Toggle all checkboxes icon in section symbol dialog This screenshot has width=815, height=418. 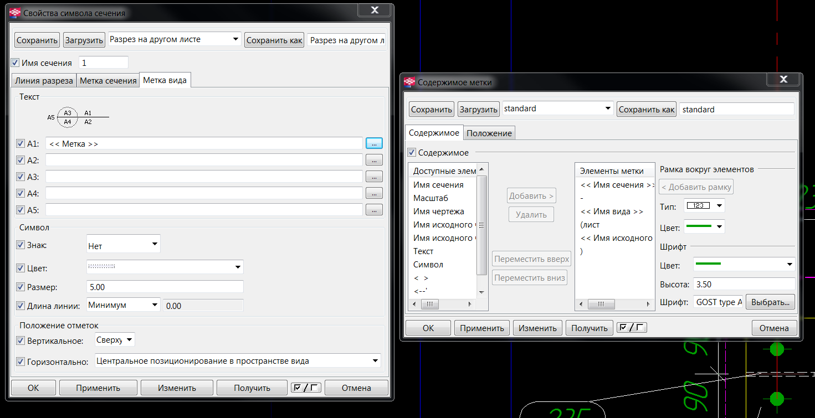click(x=305, y=388)
